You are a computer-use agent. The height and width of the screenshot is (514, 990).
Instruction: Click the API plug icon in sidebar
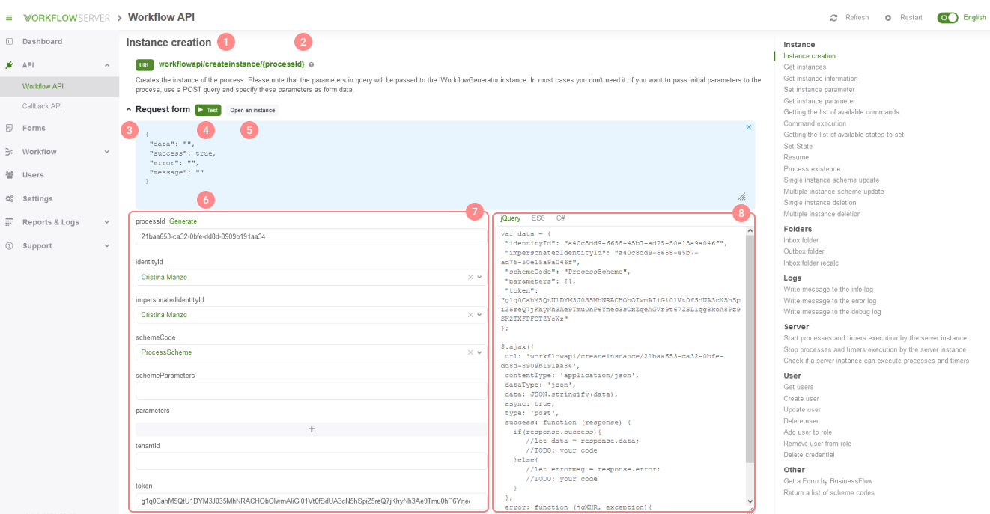pyautogui.click(x=9, y=65)
